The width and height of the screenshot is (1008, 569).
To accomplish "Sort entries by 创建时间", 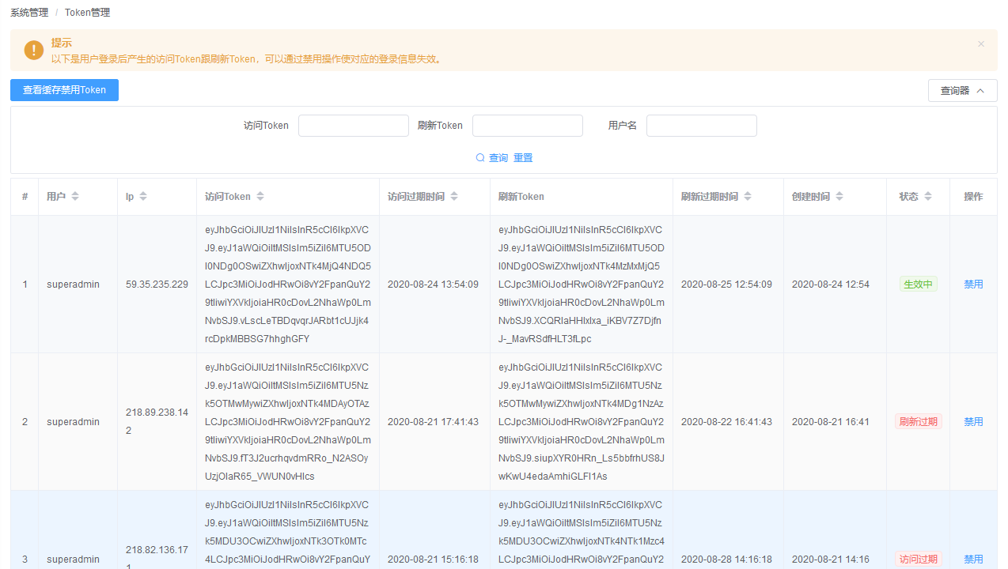I will 839,196.
